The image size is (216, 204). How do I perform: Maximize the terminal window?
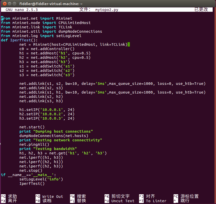click(x=14, y=4)
